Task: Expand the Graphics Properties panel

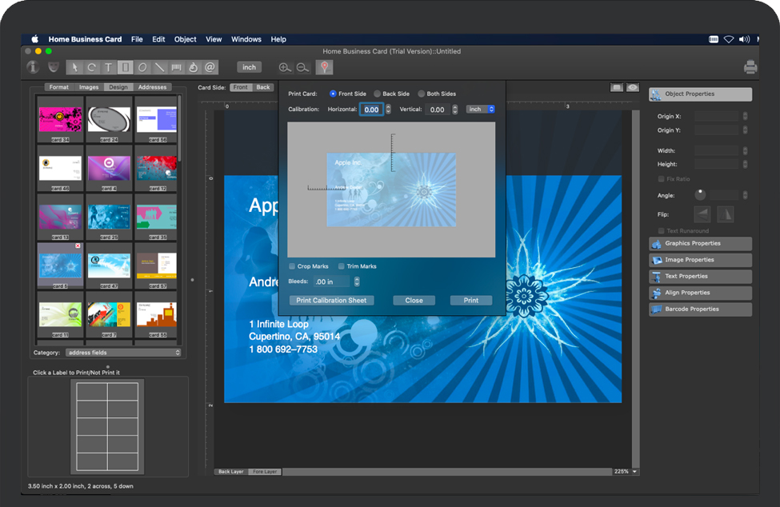Action: (700, 243)
